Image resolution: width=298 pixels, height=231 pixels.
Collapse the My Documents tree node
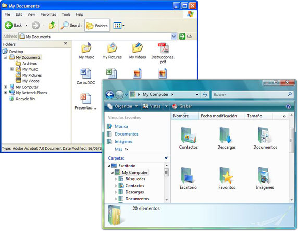click(6, 57)
